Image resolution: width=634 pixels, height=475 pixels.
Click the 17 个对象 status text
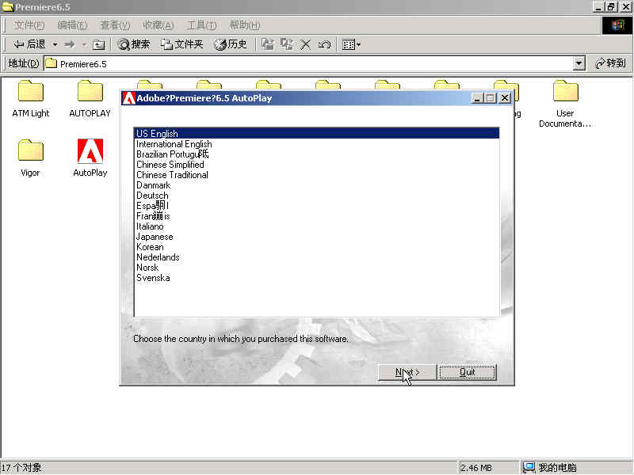tap(21, 468)
